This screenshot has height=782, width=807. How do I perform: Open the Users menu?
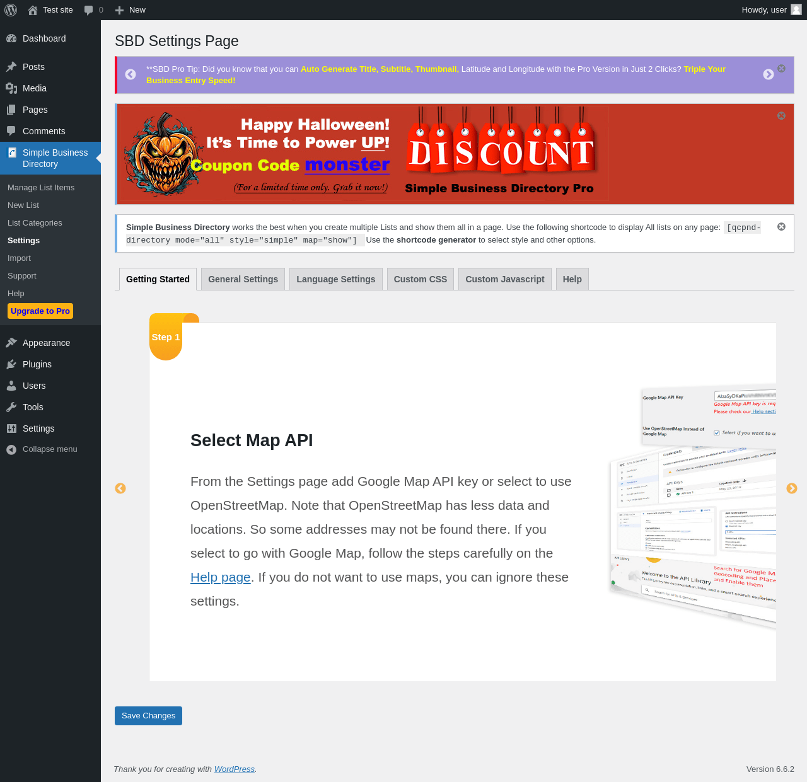[x=50, y=386]
